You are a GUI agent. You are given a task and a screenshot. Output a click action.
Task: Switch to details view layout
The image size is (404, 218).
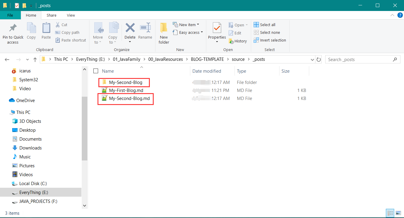point(390,213)
